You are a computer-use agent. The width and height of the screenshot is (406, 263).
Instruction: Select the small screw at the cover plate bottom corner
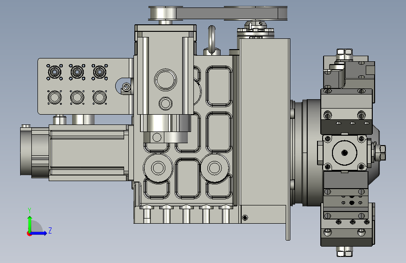point(245,218)
